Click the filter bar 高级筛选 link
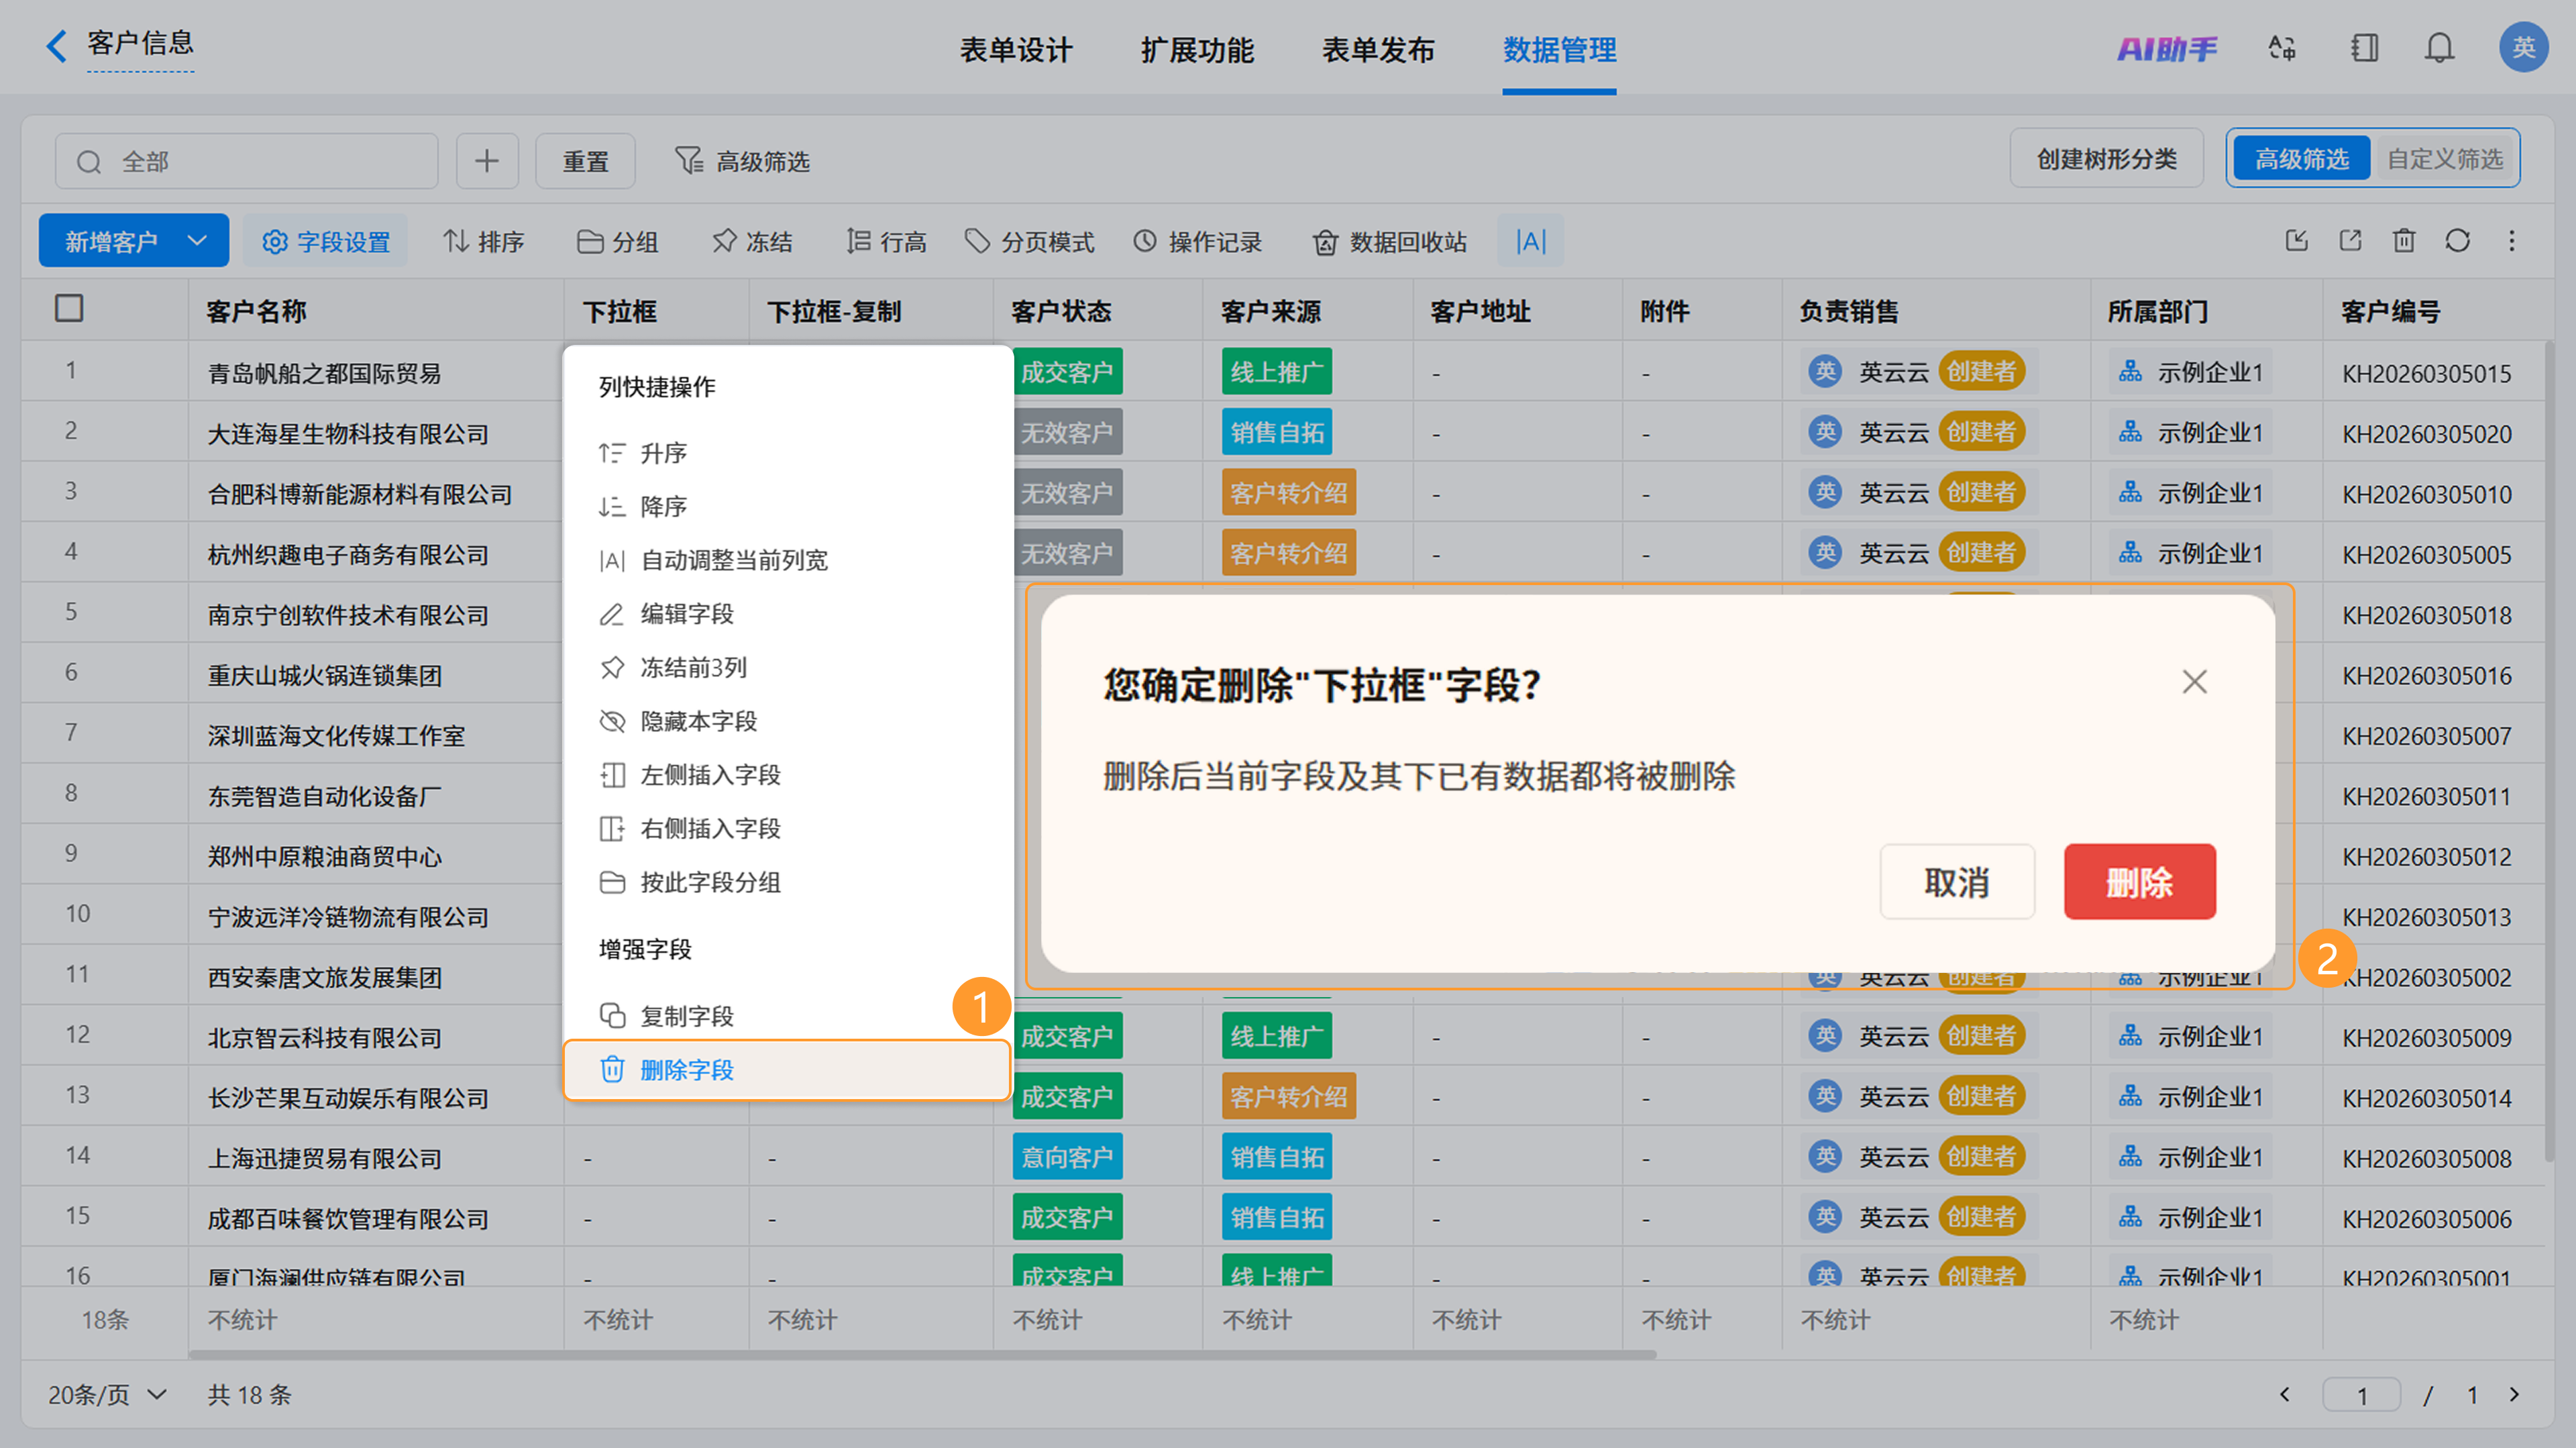The height and width of the screenshot is (1448, 2576). click(742, 161)
